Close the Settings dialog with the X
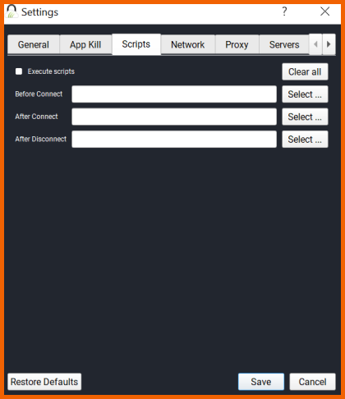 325,11
